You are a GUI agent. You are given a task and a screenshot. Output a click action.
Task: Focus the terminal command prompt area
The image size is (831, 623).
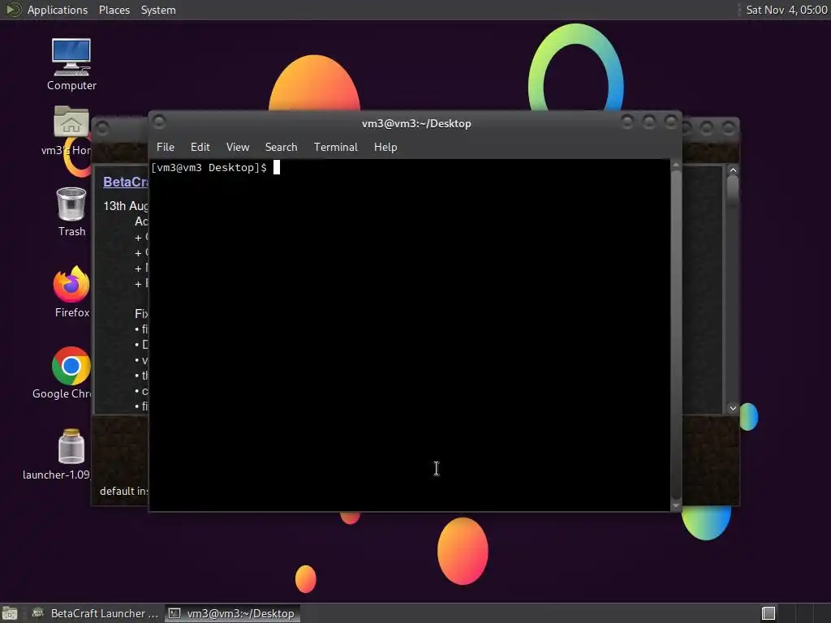coord(409,335)
